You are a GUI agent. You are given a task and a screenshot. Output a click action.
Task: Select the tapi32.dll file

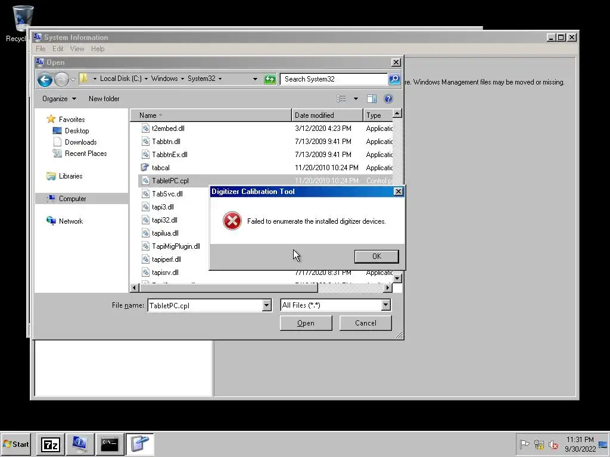point(164,220)
